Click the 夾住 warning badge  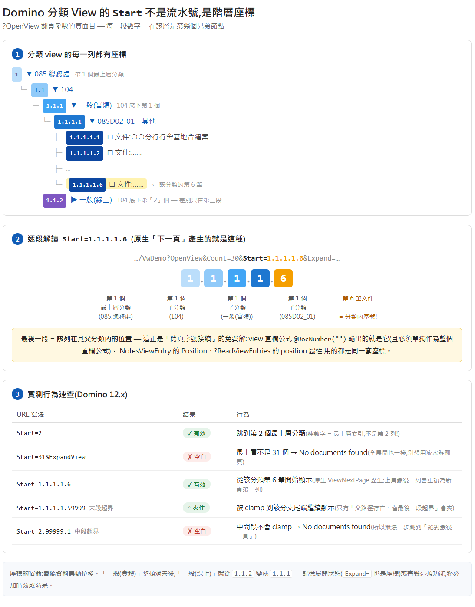(197, 508)
